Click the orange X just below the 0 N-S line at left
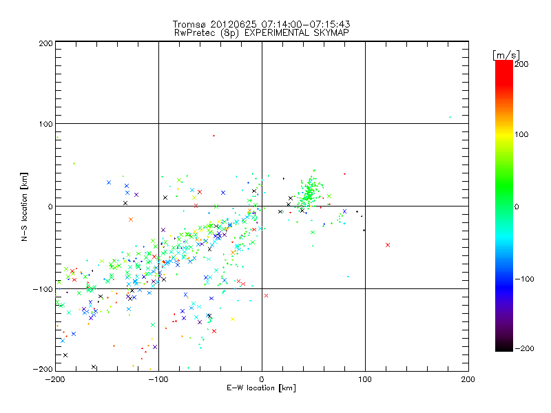The image size is (551, 413). 131,220
